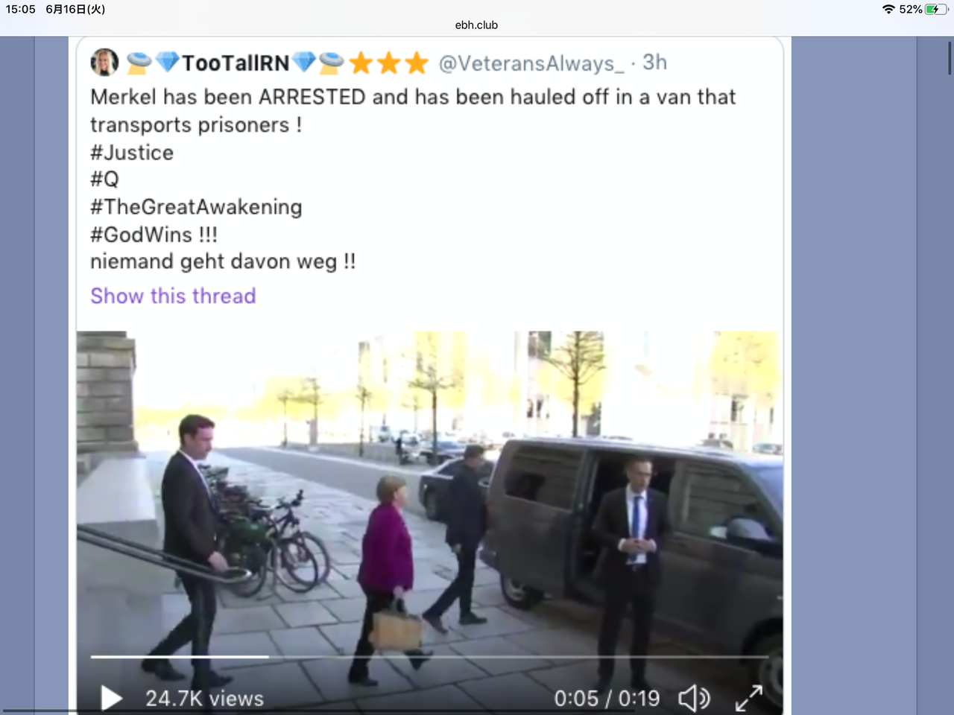The height and width of the screenshot is (715, 954).
Task: Tap the 15:05 clock in the status bar
Action: (x=21, y=9)
